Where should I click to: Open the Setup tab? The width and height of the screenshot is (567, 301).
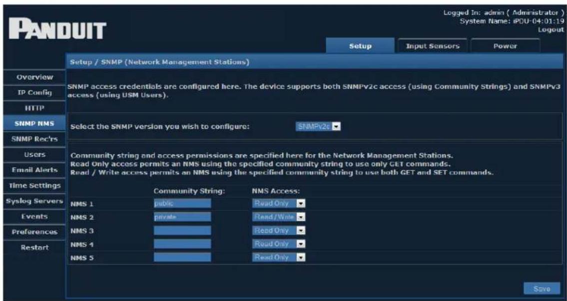pyautogui.click(x=360, y=46)
